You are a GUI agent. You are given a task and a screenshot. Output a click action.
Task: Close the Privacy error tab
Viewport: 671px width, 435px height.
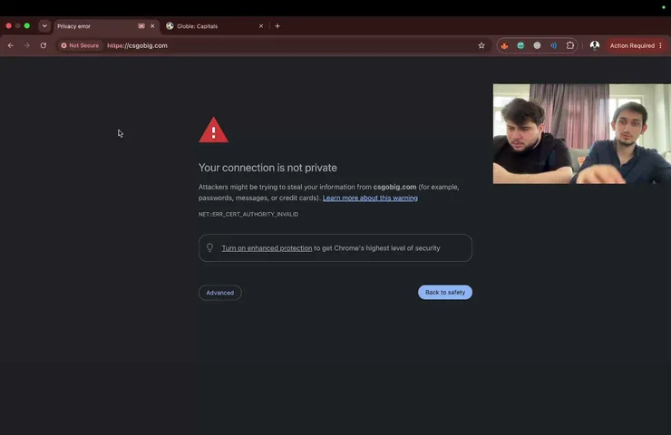point(152,26)
